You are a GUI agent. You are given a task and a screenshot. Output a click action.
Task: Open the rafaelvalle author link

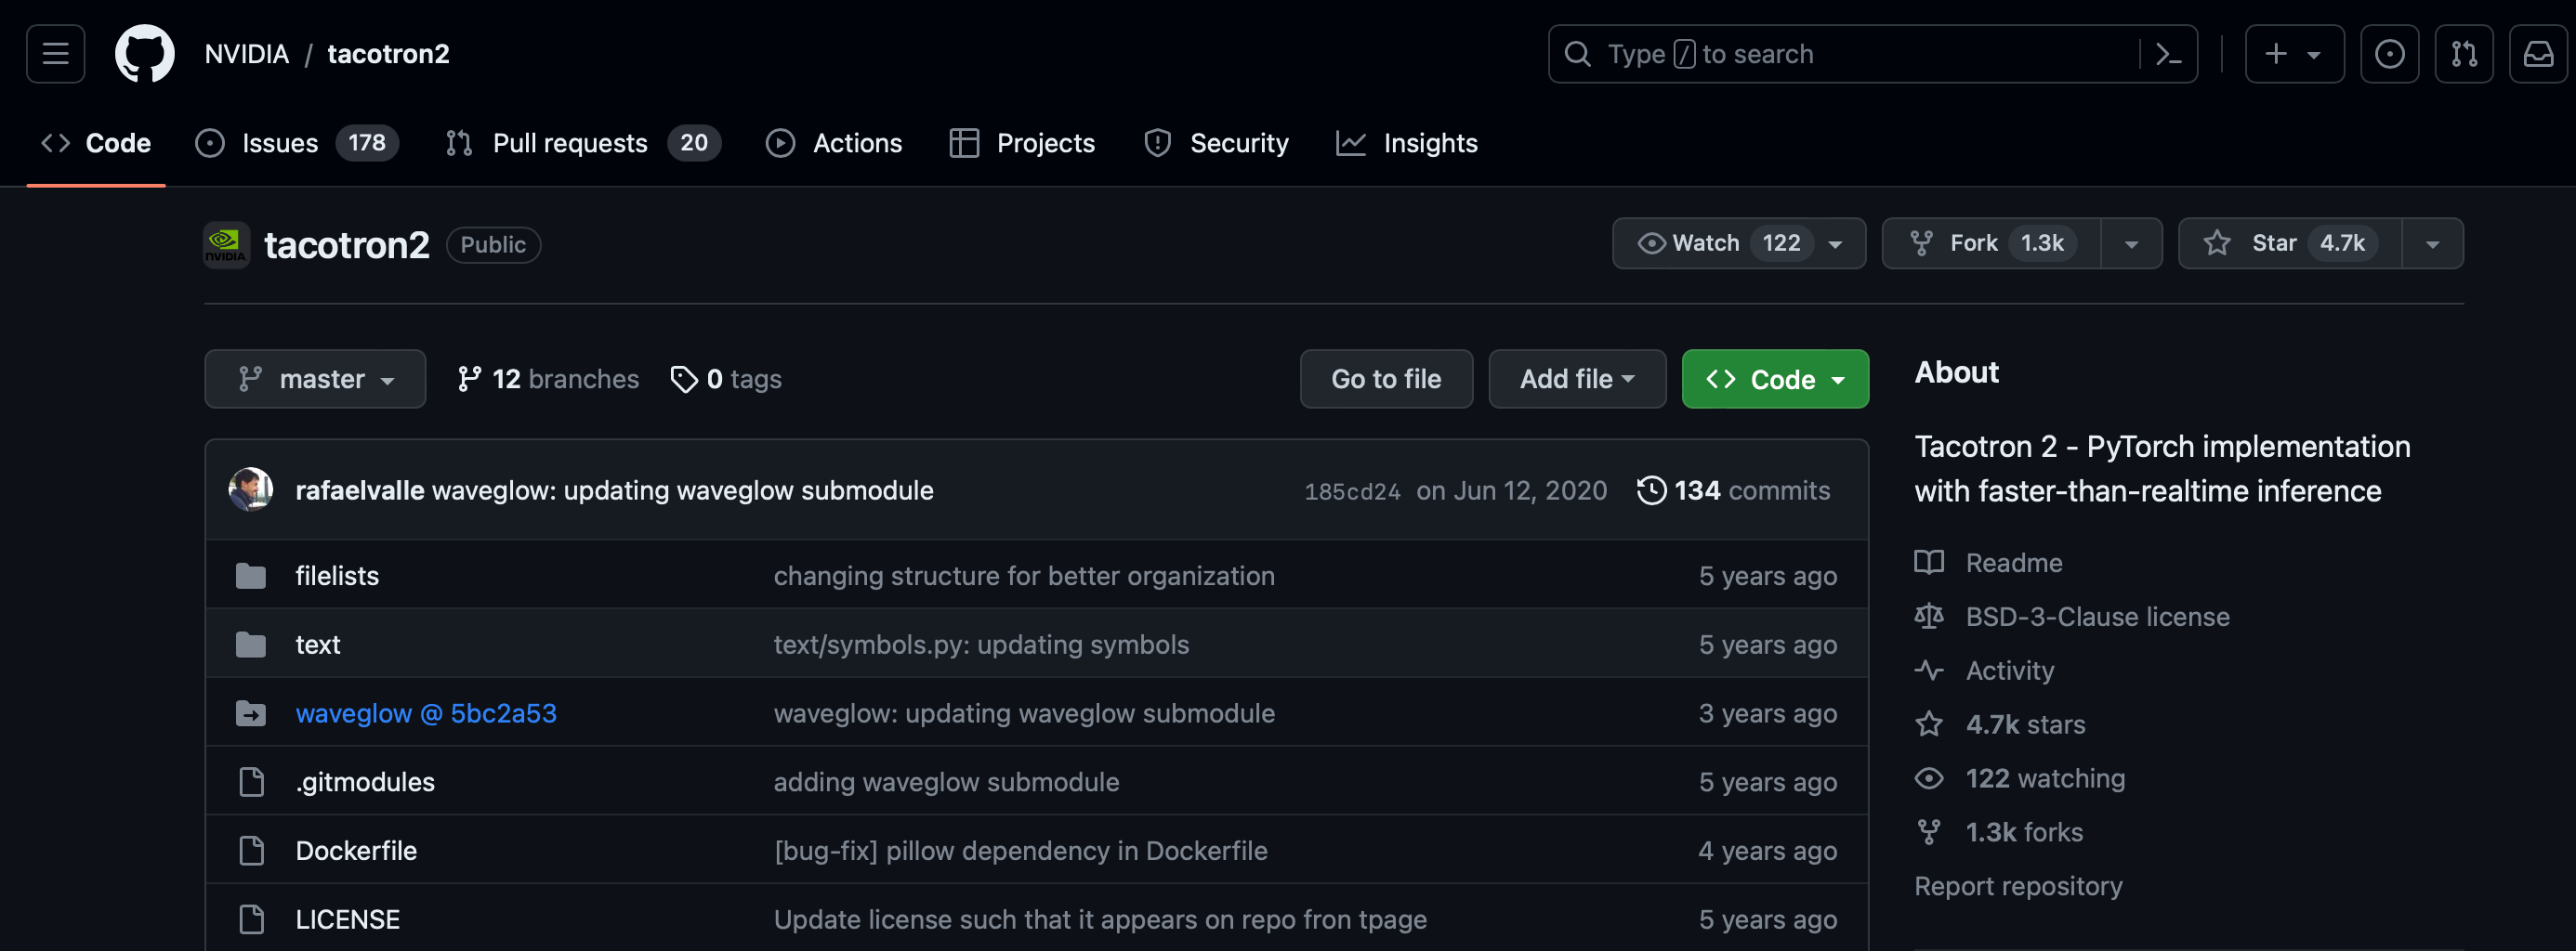(360, 490)
